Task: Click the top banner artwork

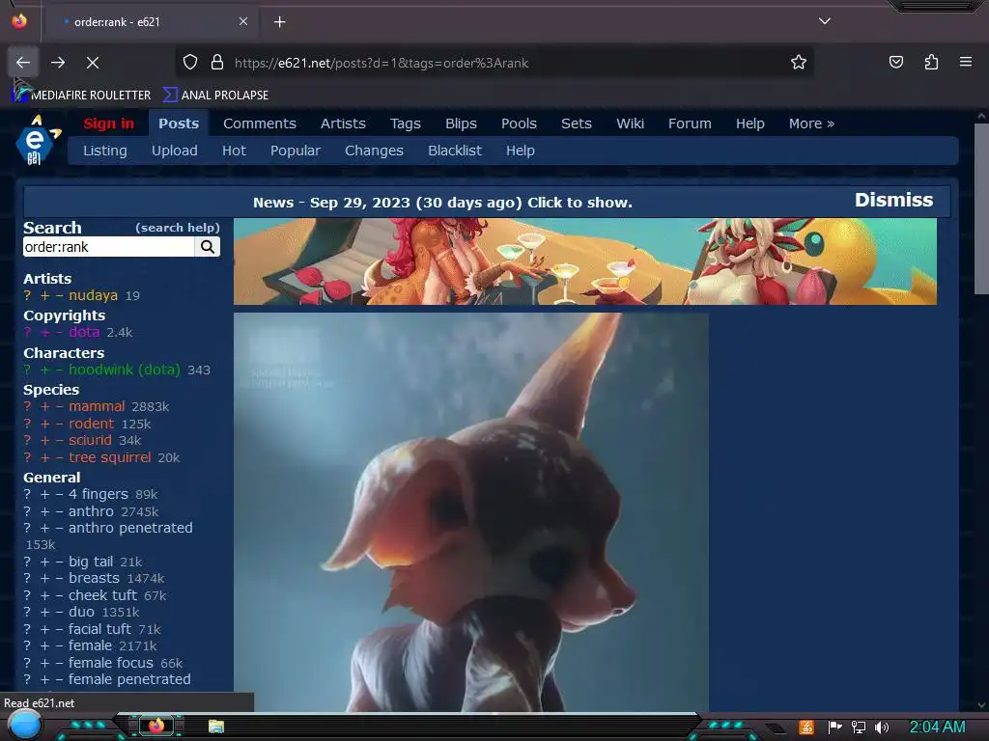Action: (x=584, y=261)
